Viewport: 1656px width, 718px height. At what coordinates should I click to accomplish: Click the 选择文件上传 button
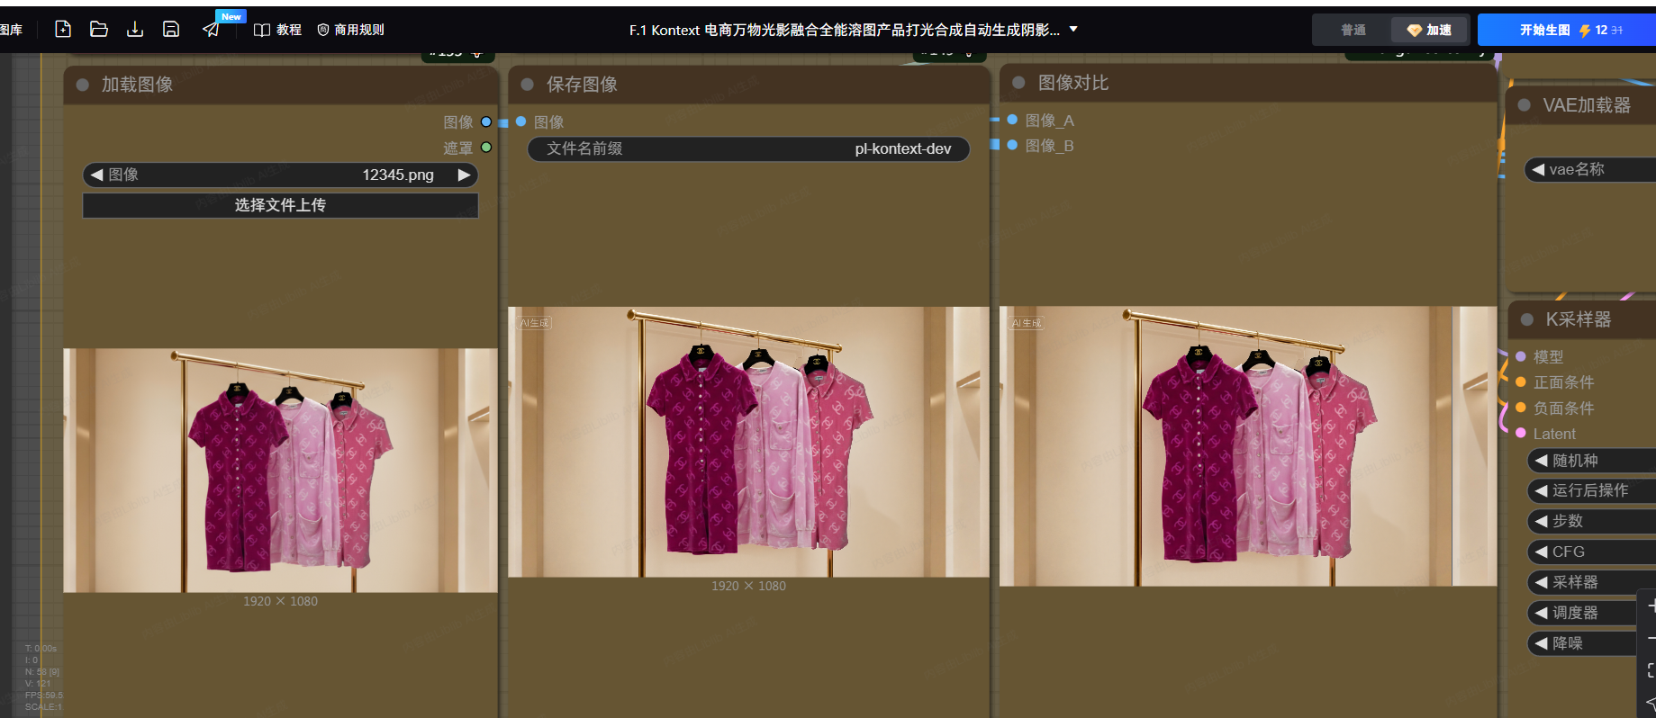click(280, 205)
